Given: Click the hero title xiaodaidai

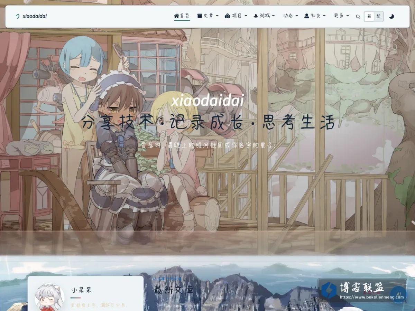Looking at the screenshot, I should pos(207,100).
